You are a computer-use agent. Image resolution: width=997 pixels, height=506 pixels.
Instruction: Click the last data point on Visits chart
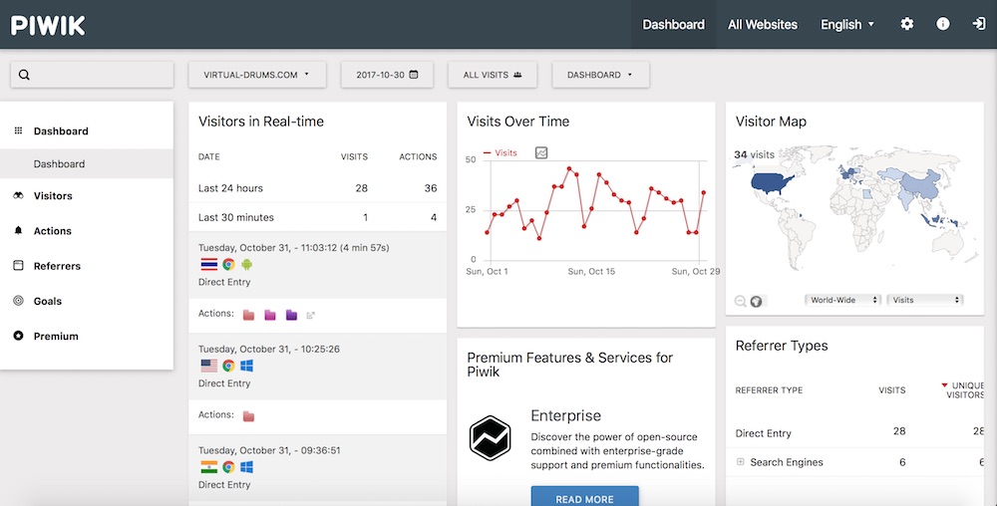point(703,192)
